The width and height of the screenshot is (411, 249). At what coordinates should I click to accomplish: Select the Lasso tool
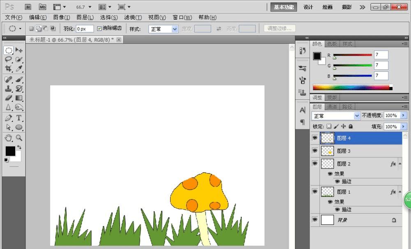pyautogui.click(x=8, y=59)
